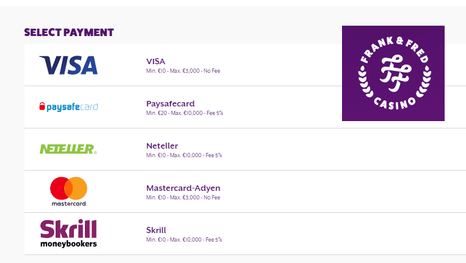Click the Mastercard circles logo
Screen dimensions: 466x263
pyautogui.click(x=68, y=187)
